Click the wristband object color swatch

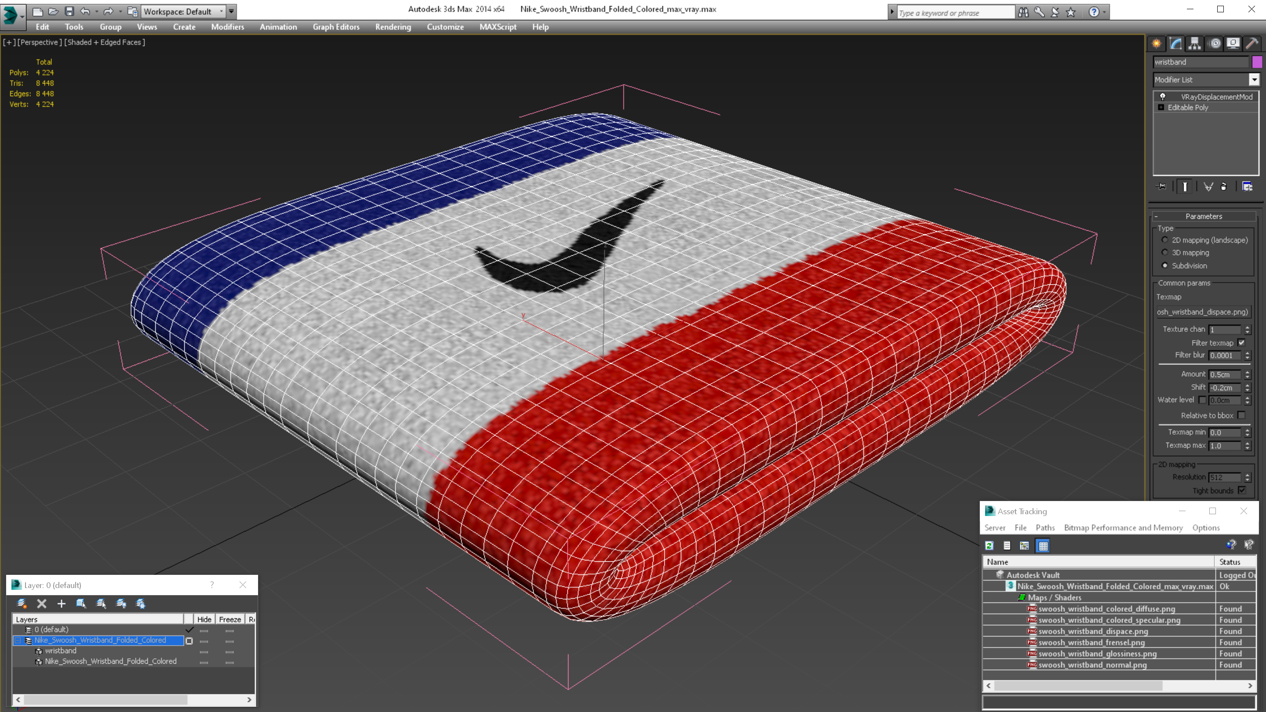click(x=1257, y=62)
